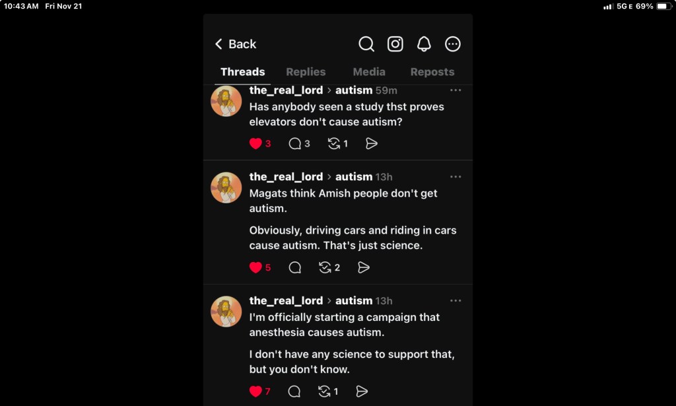Viewport: 676px width, 406px height.
Task: Share the Amish autism post
Action: (364, 267)
